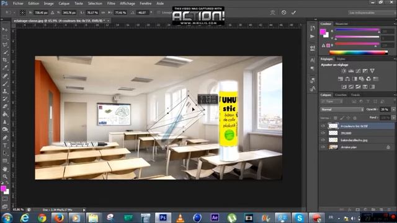Open the Normal blend mode dropdown

click(342, 110)
